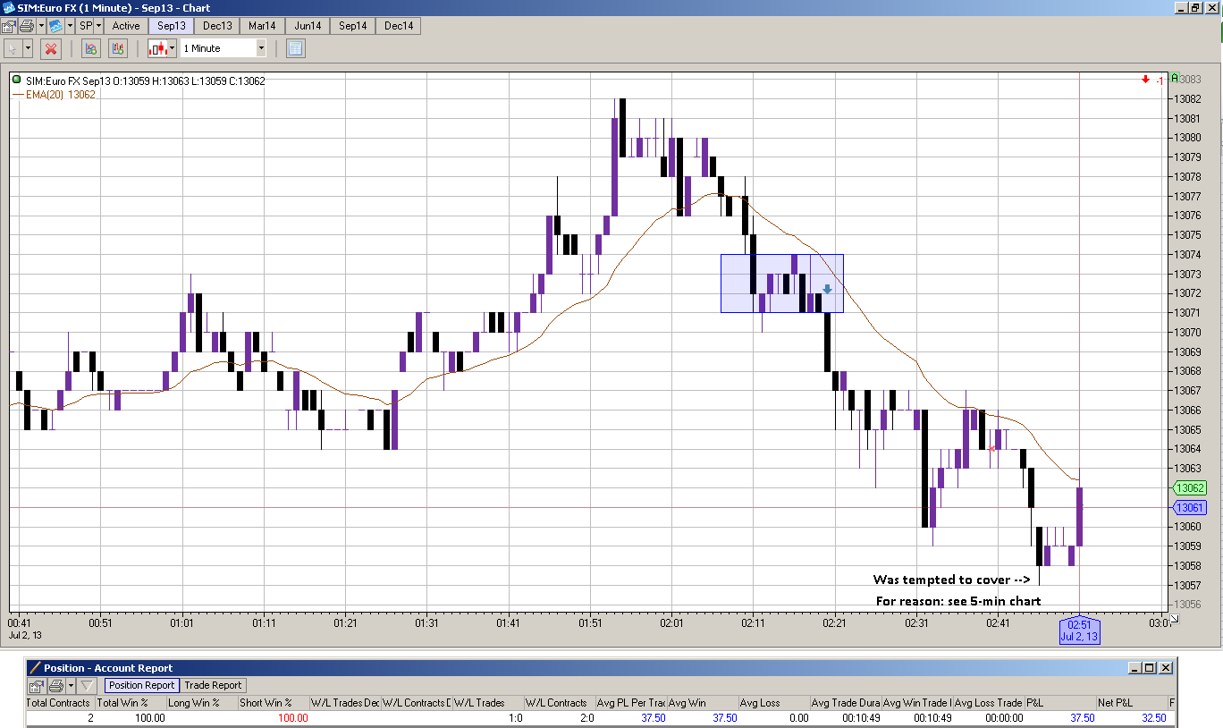Click the Avg Trade Duration value 00:10:49
This screenshot has width=1223, height=728.
862,717
